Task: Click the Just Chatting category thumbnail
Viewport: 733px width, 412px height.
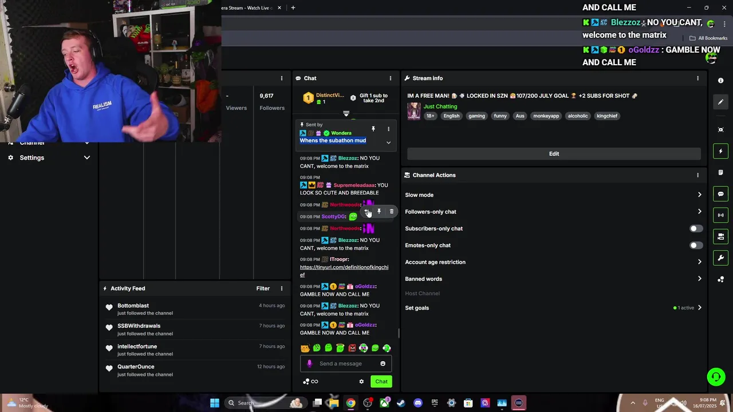Action: pyautogui.click(x=413, y=111)
